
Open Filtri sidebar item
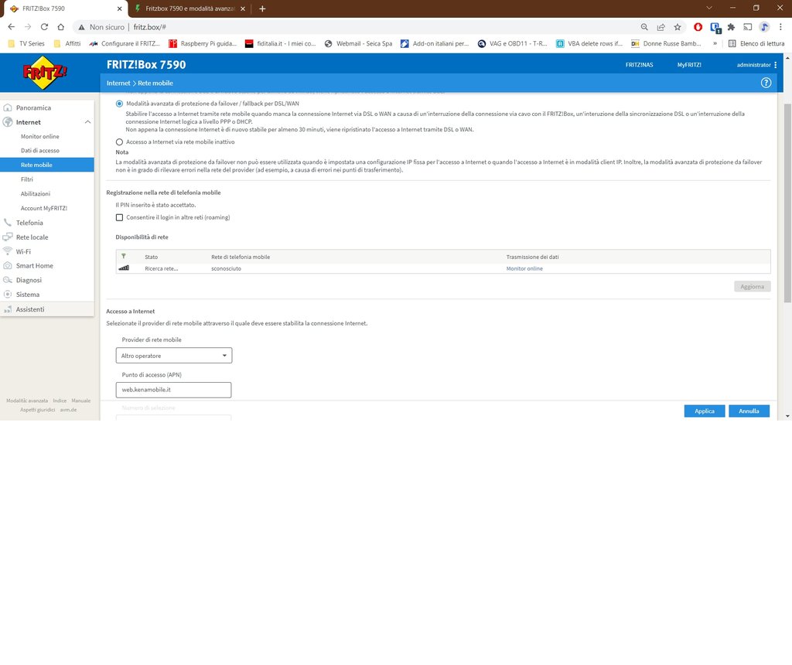(27, 179)
